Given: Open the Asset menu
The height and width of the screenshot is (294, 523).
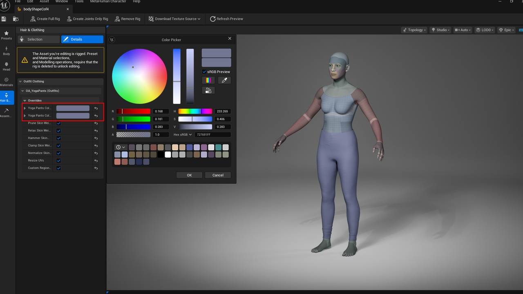Looking at the screenshot, I should coord(44,1).
